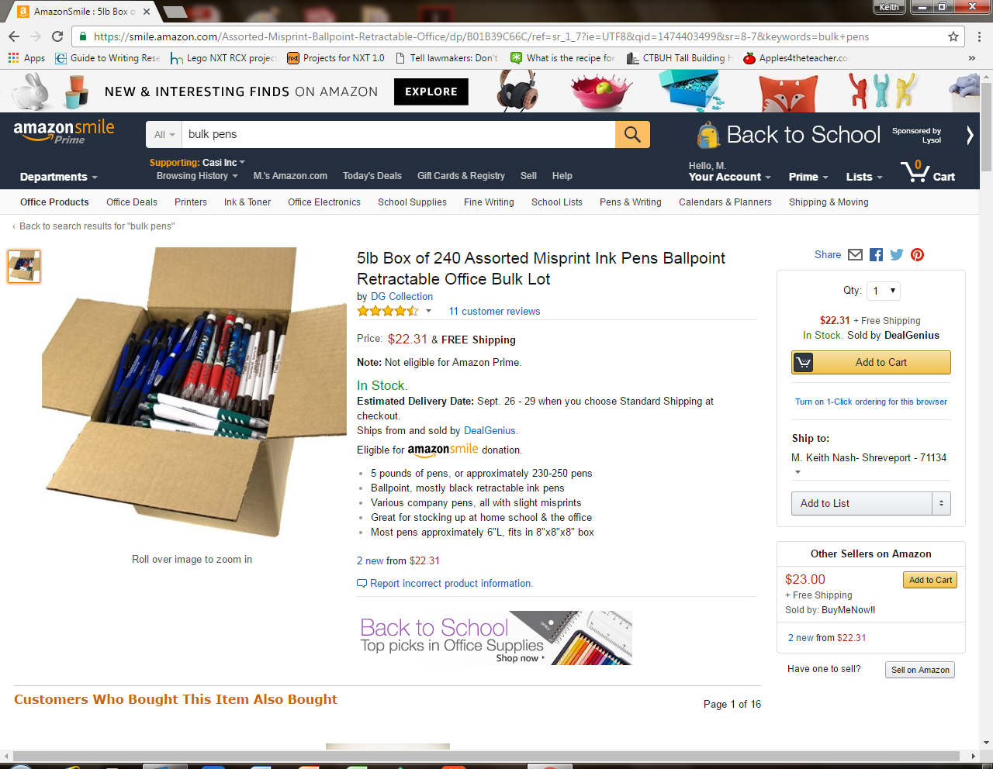Click the search magnifier button
The width and height of the screenshot is (993, 769).
[x=632, y=134]
